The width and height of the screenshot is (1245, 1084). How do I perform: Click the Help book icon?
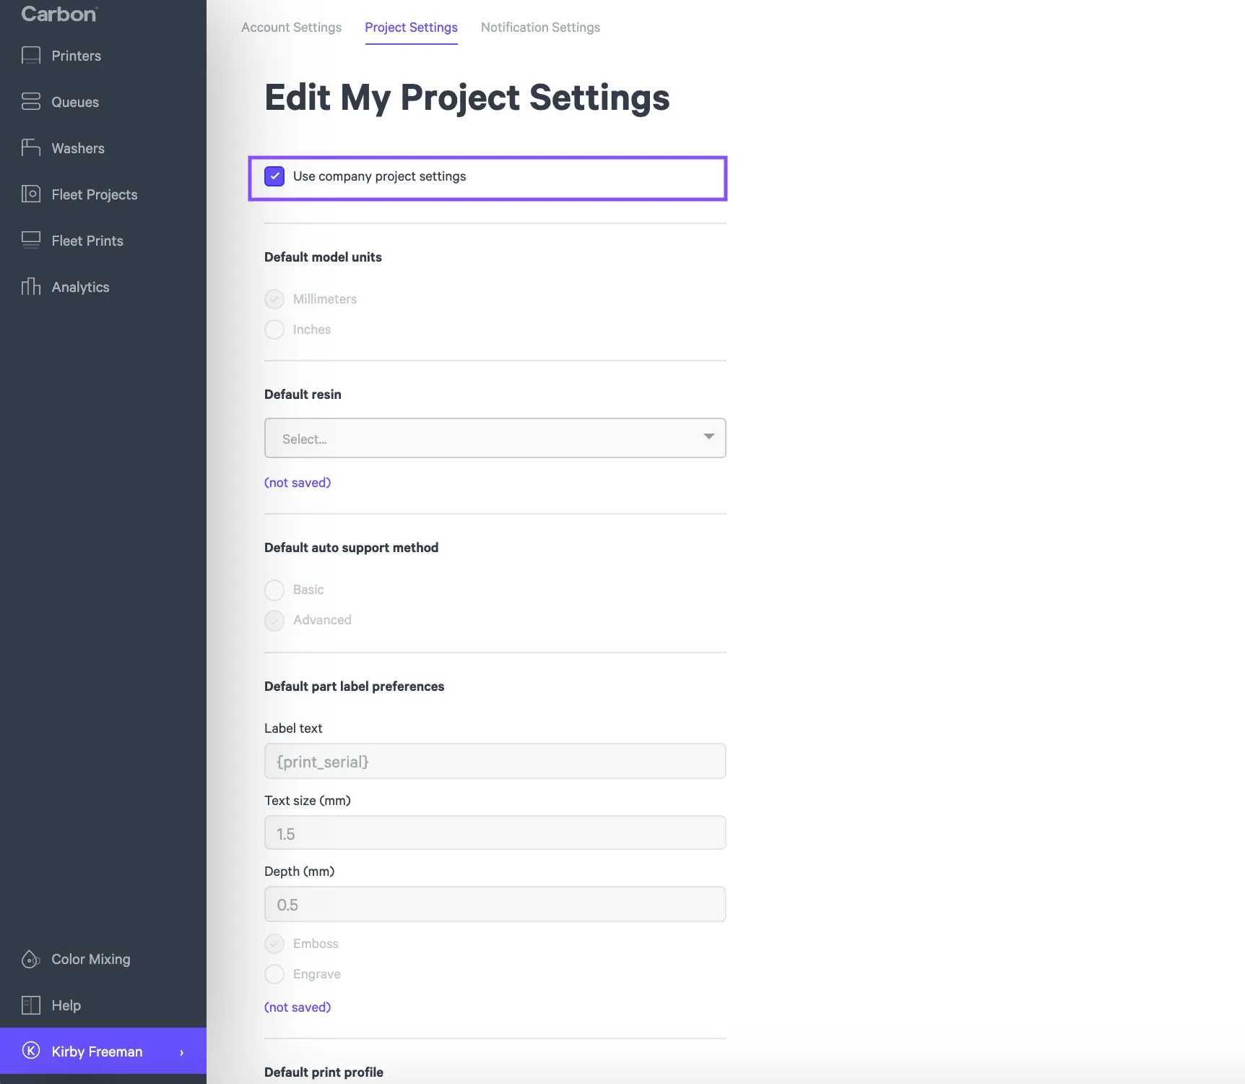click(x=31, y=1005)
